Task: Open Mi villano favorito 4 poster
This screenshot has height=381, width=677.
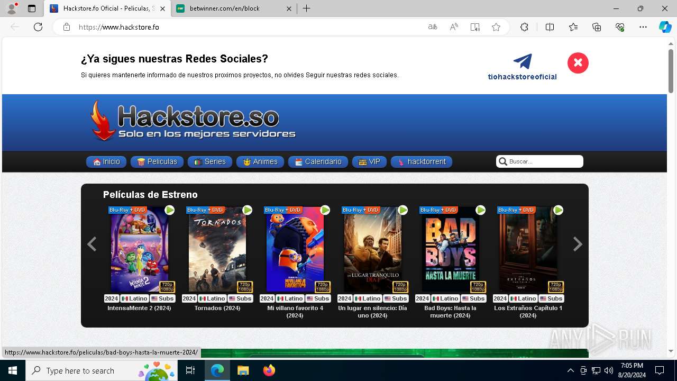Action: point(295,249)
